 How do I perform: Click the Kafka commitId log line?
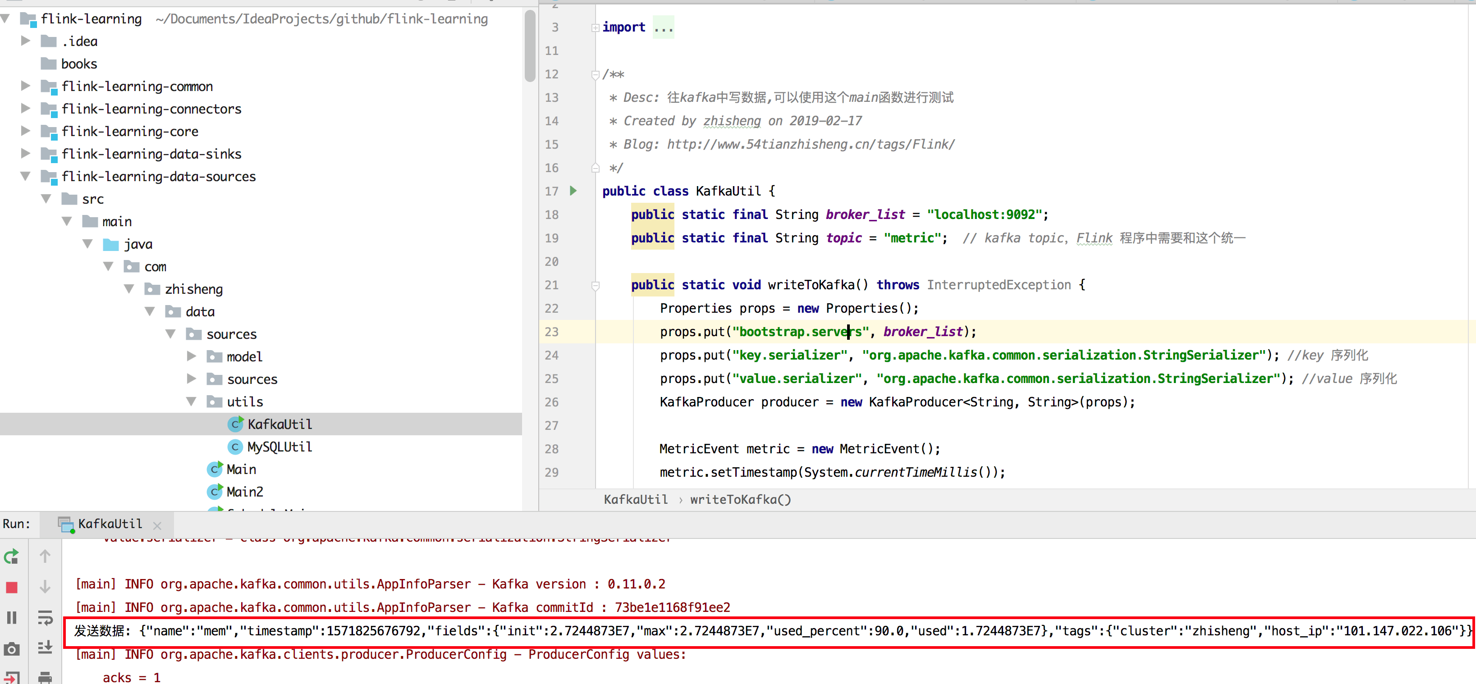(x=403, y=607)
